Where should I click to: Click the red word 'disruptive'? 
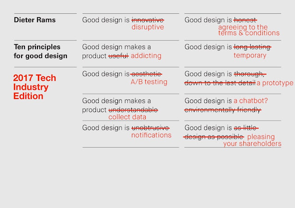point(147,27)
